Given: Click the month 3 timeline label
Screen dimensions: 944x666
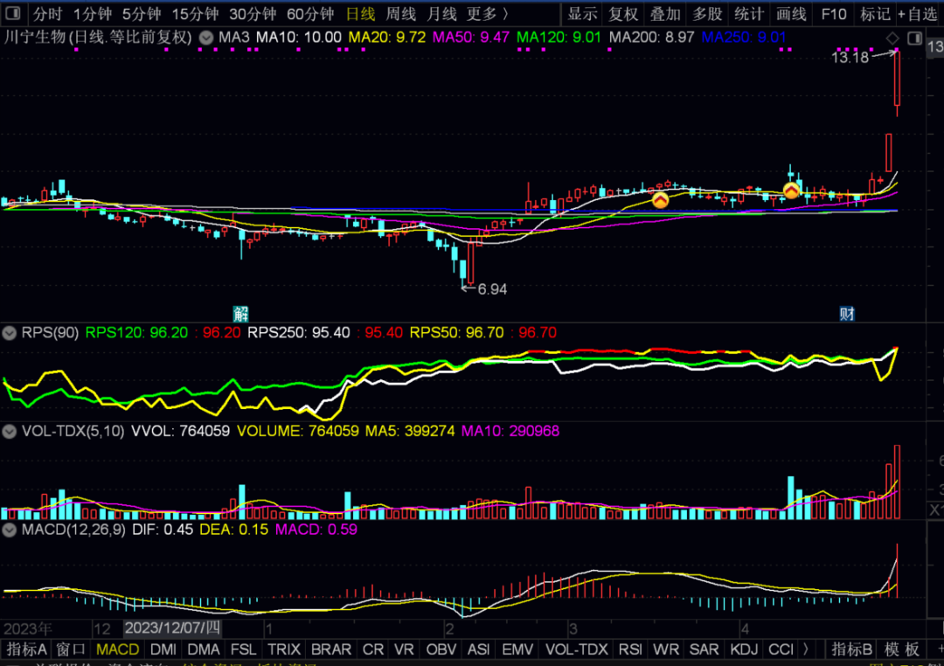Looking at the screenshot, I should point(573,629).
